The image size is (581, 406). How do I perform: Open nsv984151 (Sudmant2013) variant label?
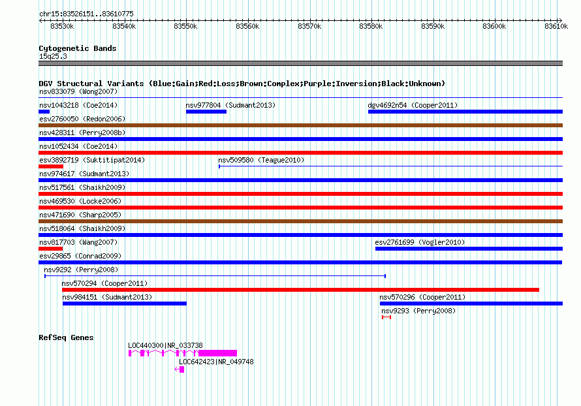coord(107,297)
